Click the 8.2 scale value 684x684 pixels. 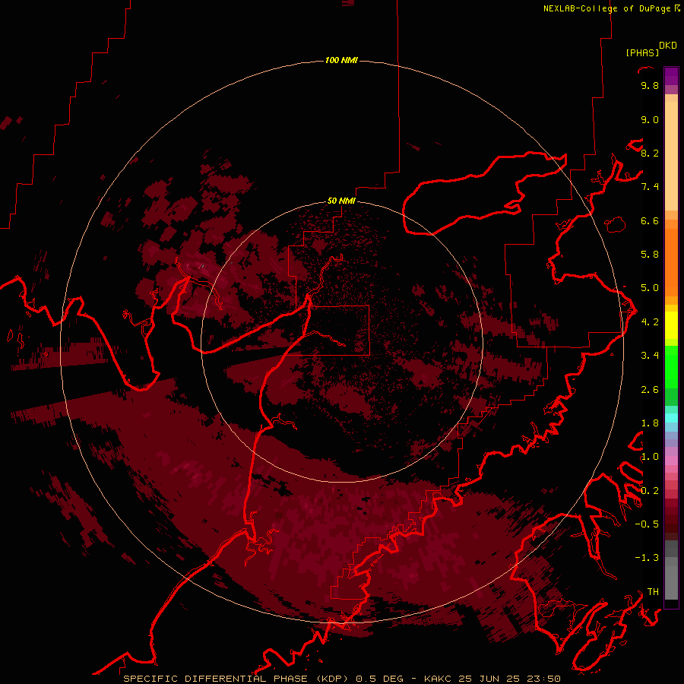pyautogui.click(x=650, y=153)
